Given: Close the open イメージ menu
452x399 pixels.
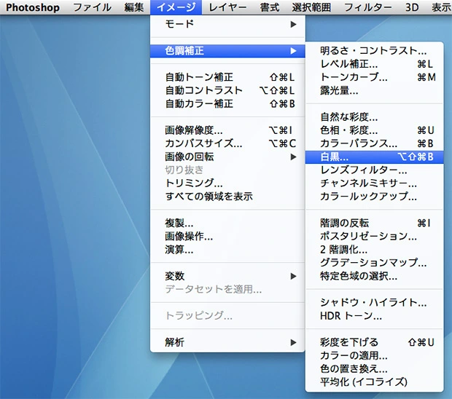Looking at the screenshot, I should 176,7.
